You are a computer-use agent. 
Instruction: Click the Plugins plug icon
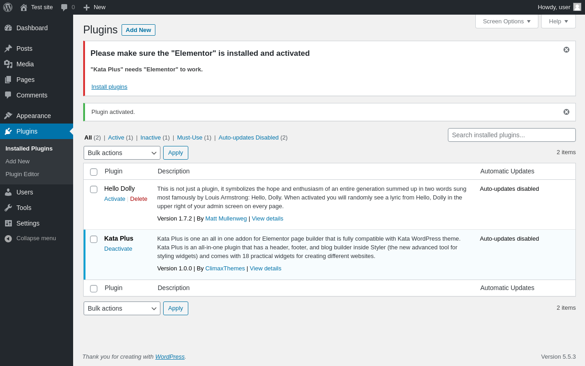[8, 131]
